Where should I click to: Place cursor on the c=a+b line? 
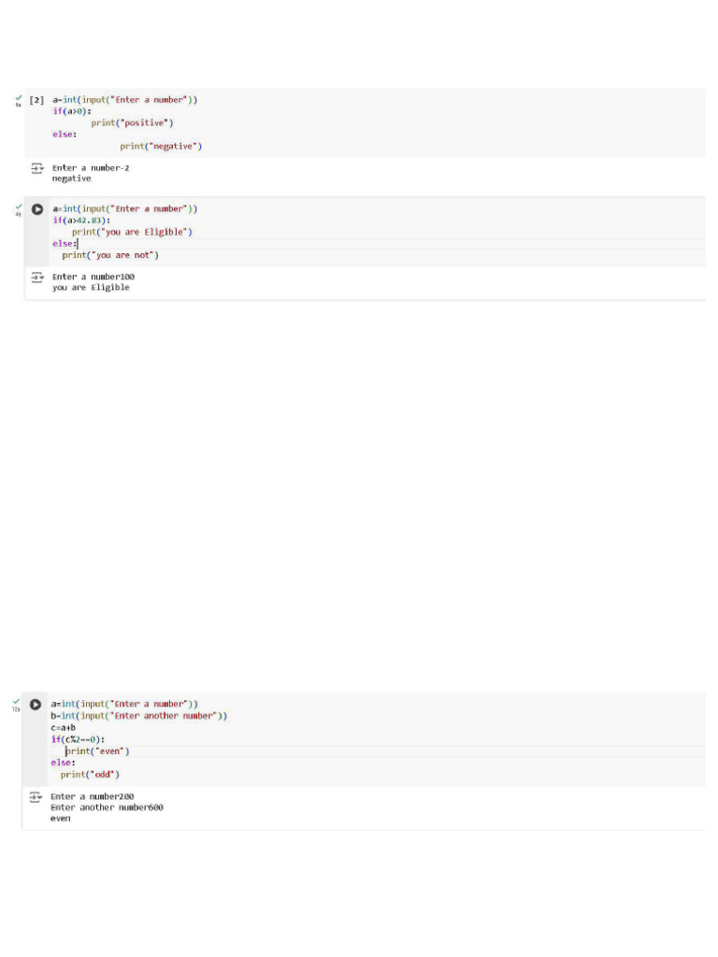[x=64, y=727]
